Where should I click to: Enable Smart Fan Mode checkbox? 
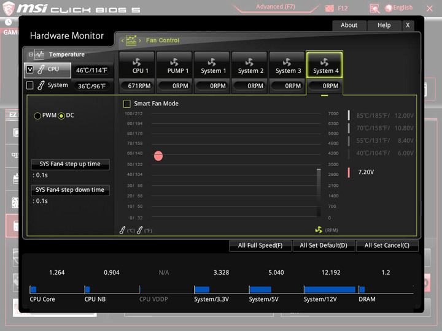(x=127, y=104)
